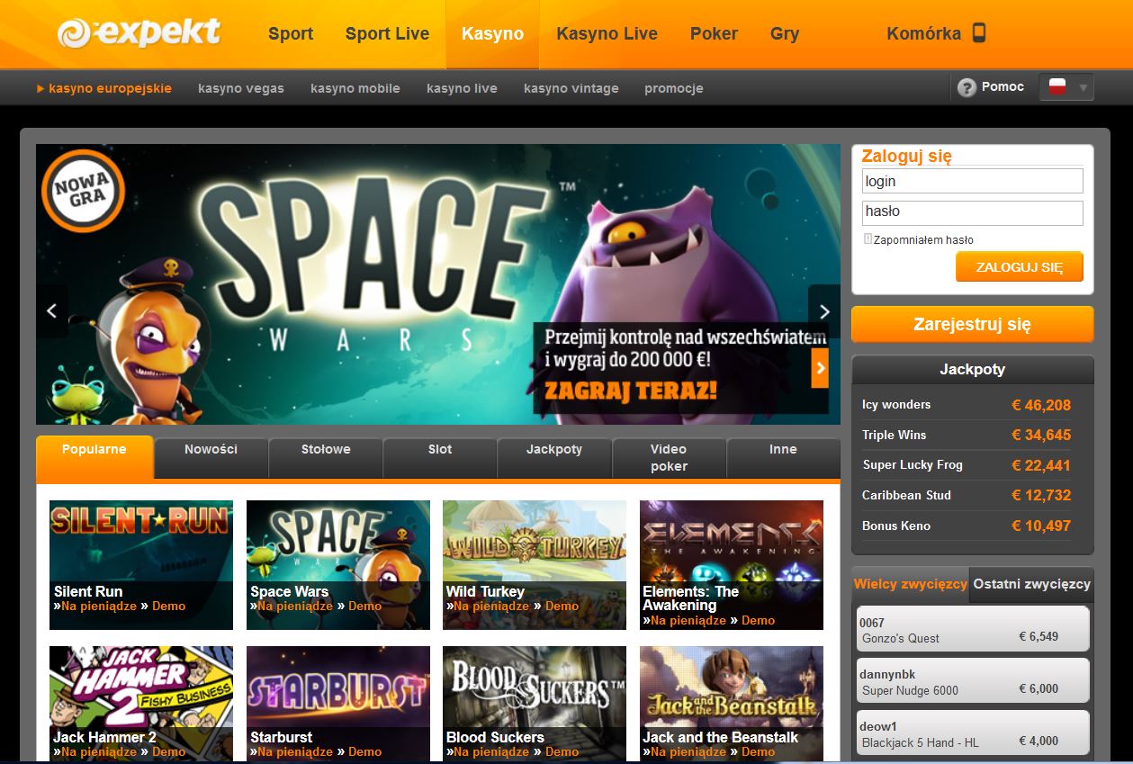Open promocje page
Screen dimensions: 1133x764
pyautogui.click(x=674, y=88)
